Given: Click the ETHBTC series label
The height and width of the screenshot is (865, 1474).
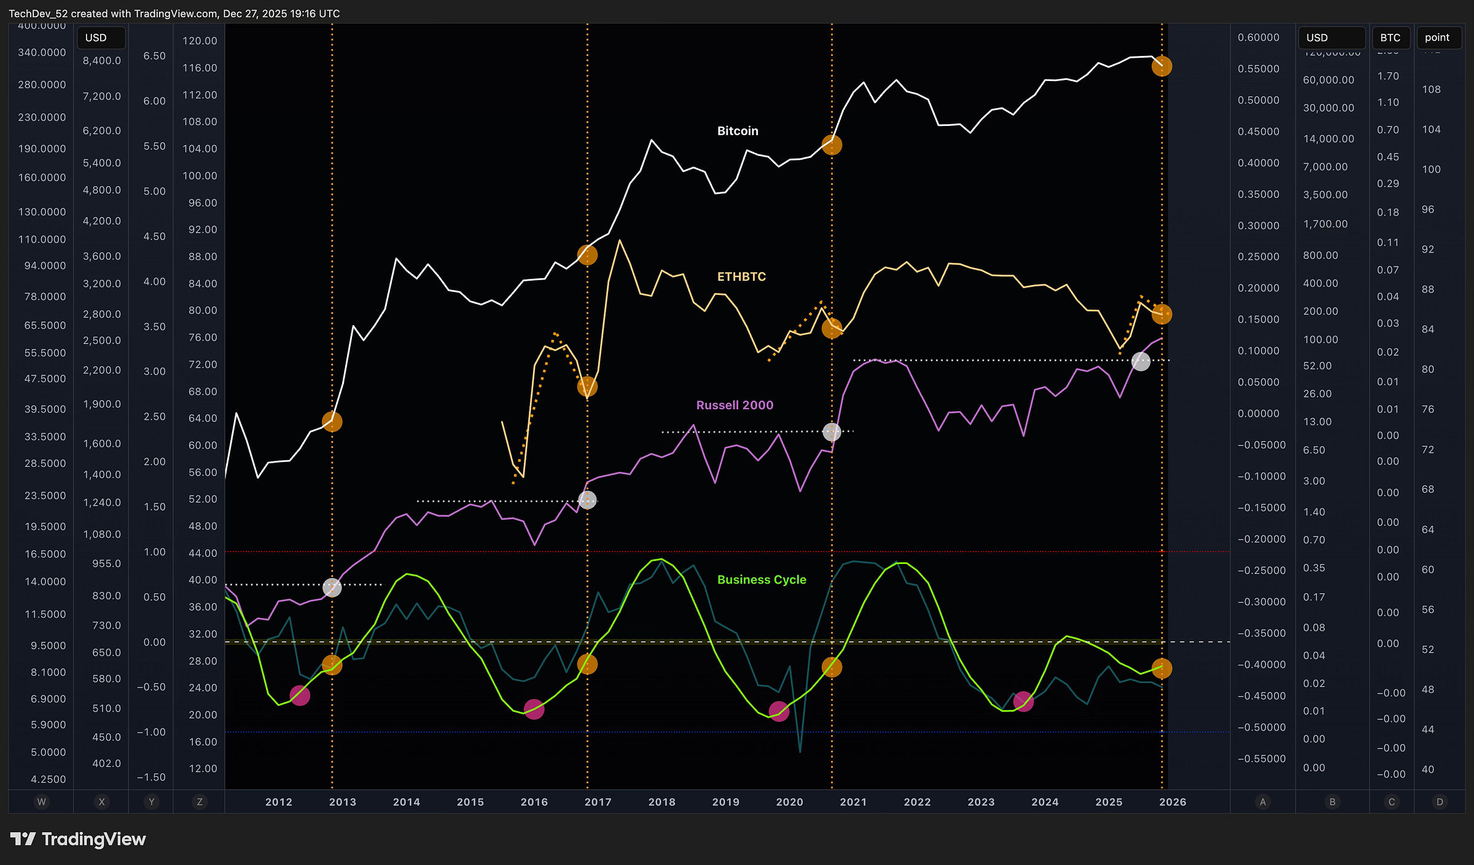Looking at the screenshot, I should [741, 276].
